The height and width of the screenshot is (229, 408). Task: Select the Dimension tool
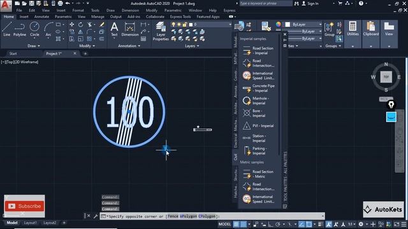[x=130, y=29]
